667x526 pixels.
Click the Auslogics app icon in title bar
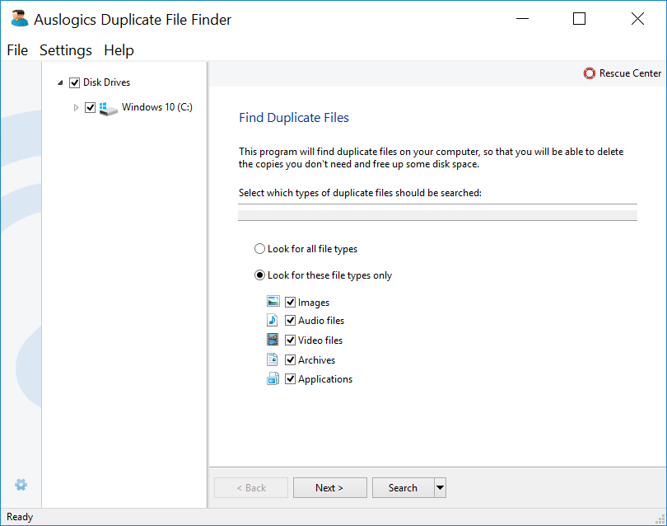tap(19, 19)
